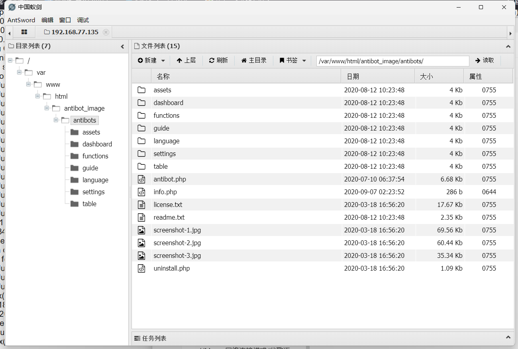The width and height of the screenshot is (518, 349).
Task: Click the 任务列表 panel header
Action: tap(323, 338)
